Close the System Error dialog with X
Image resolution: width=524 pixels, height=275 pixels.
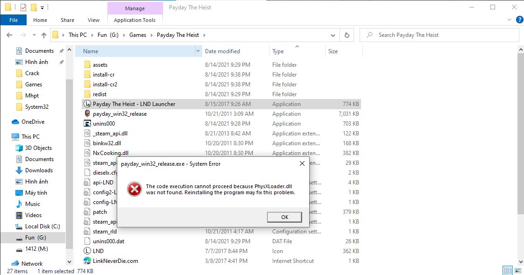coord(302,163)
